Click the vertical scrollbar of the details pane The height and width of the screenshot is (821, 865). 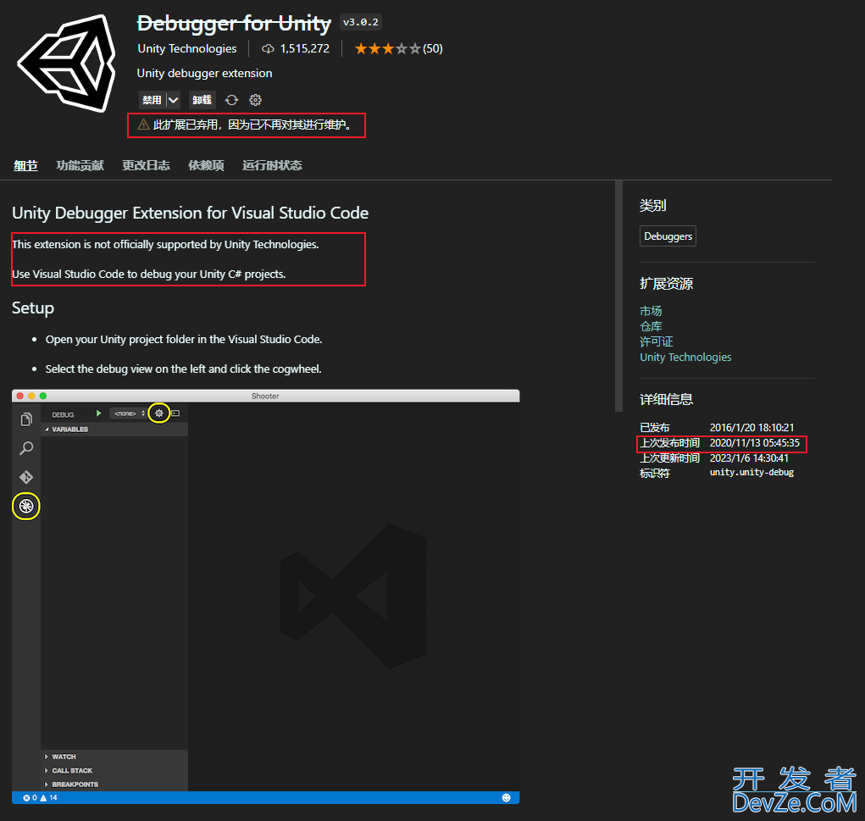(618, 296)
